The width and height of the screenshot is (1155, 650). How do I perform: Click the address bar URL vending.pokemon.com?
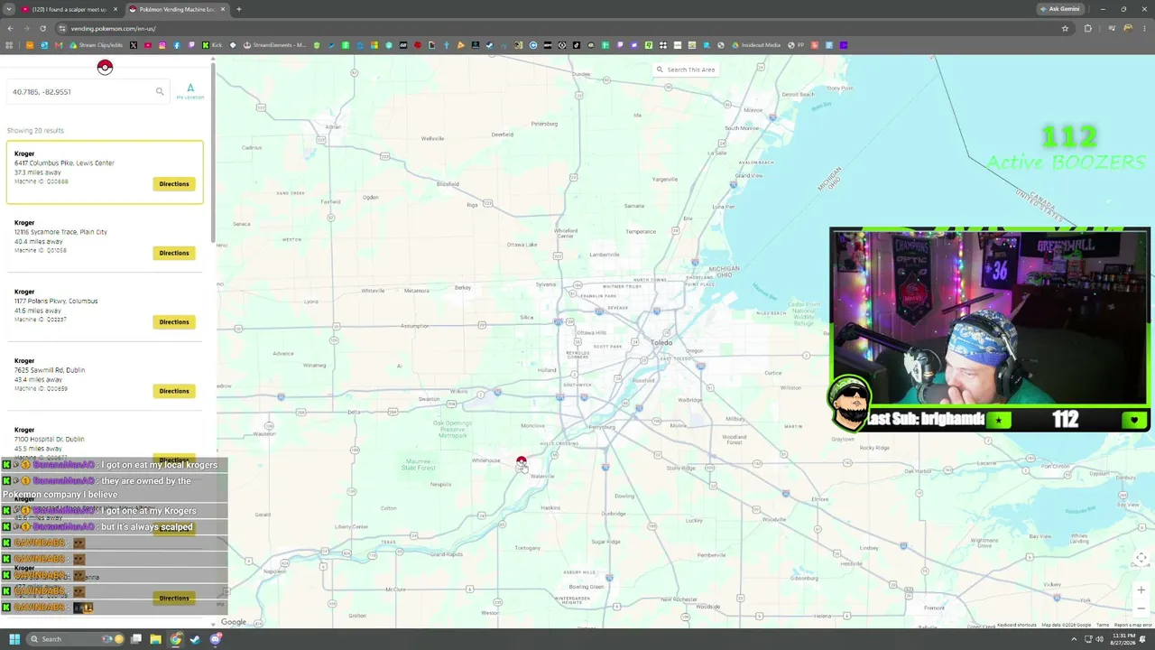114,28
